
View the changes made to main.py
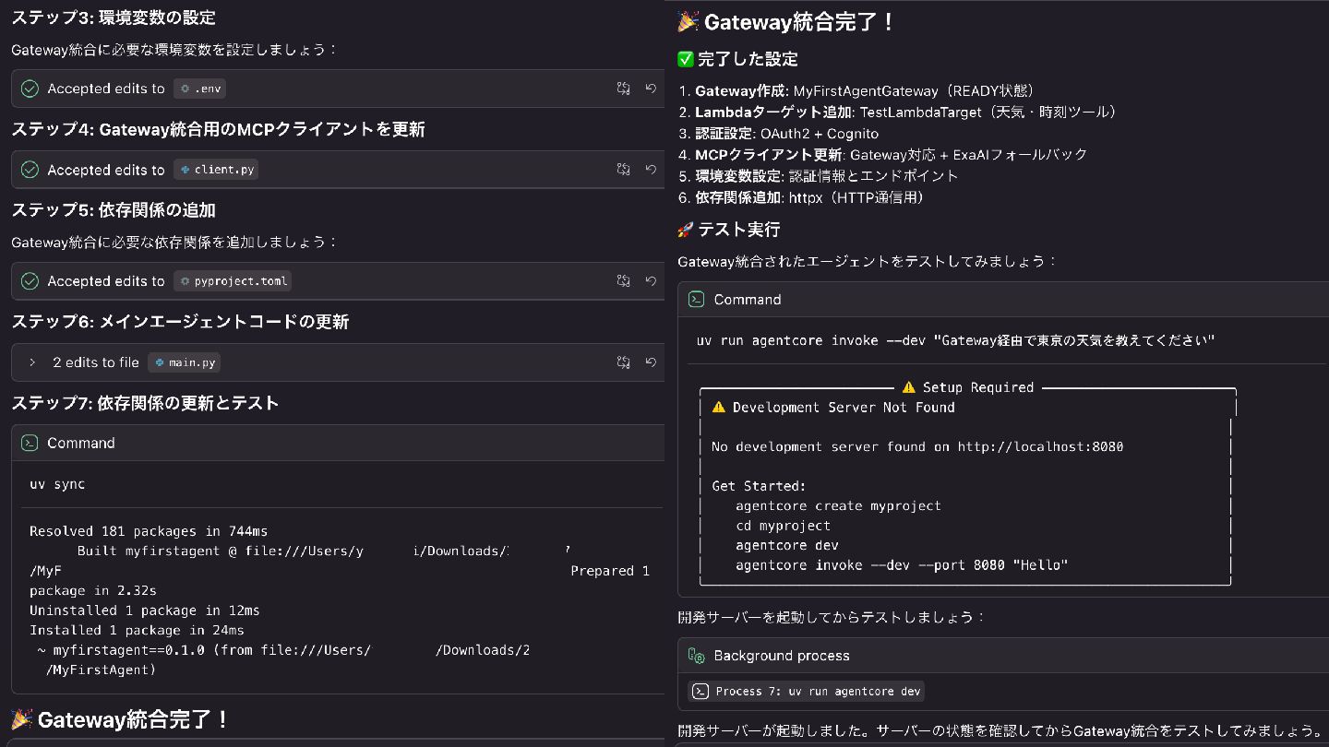pyautogui.click(x=624, y=362)
